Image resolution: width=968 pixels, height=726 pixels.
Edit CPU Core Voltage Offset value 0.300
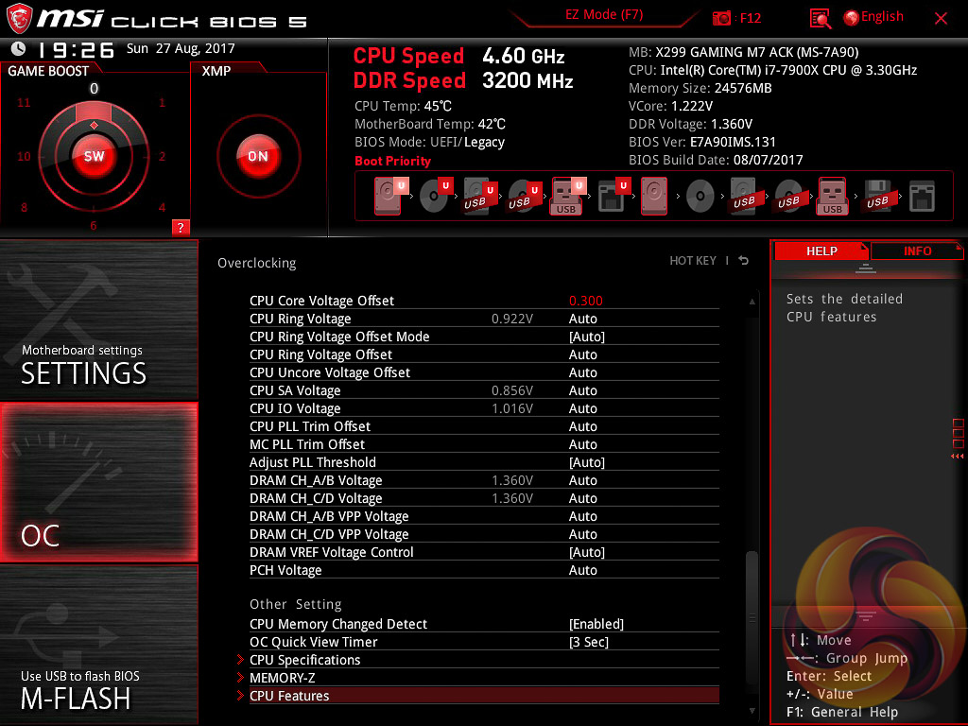(x=585, y=301)
